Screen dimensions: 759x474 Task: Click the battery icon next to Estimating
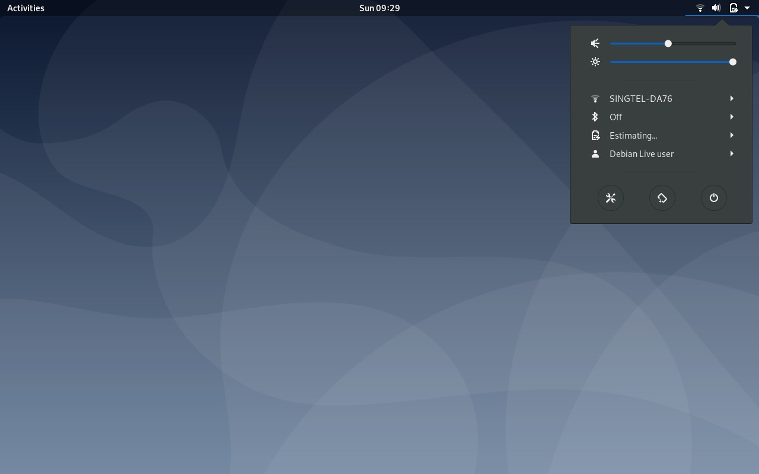click(595, 135)
